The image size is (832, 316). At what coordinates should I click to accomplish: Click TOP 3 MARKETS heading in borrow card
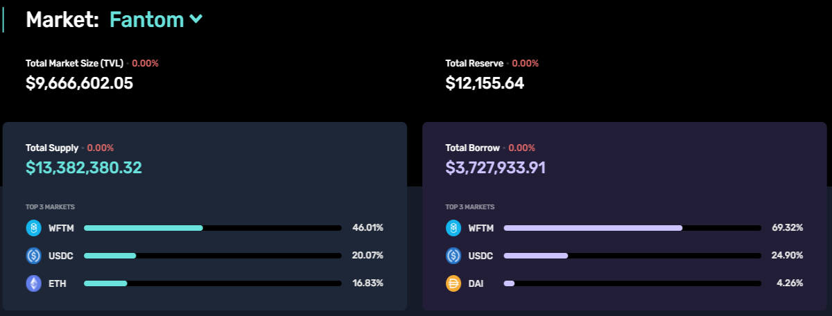(x=469, y=207)
